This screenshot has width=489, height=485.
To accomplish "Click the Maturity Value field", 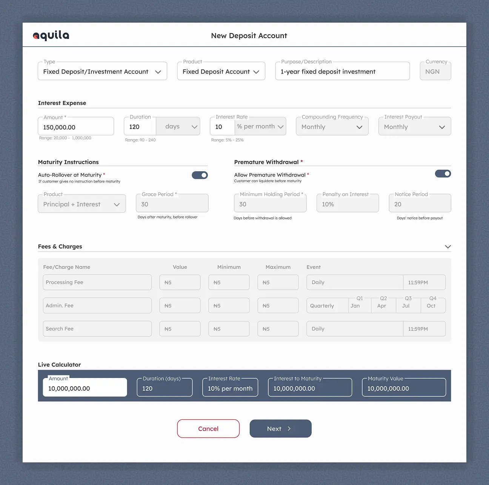I will coord(404,387).
